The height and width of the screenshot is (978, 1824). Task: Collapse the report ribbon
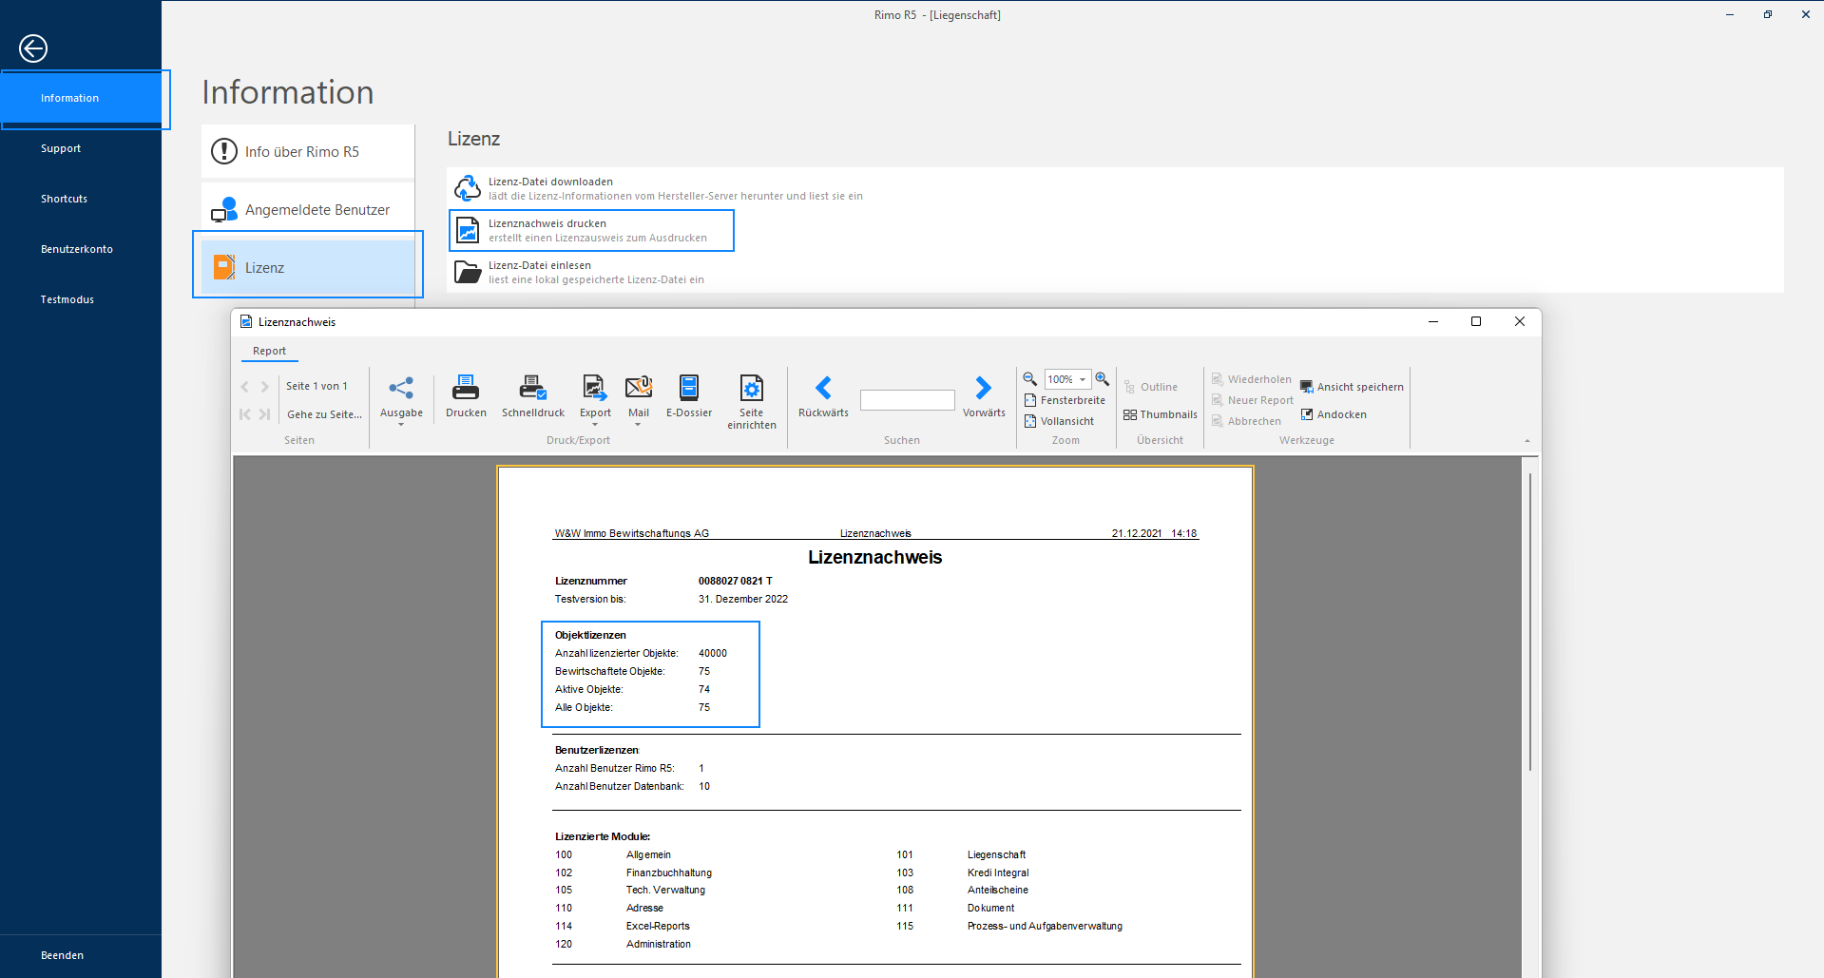pyautogui.click(x=1527, y=440)
